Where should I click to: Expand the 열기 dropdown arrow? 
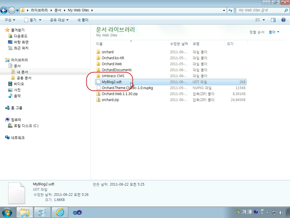40,20
